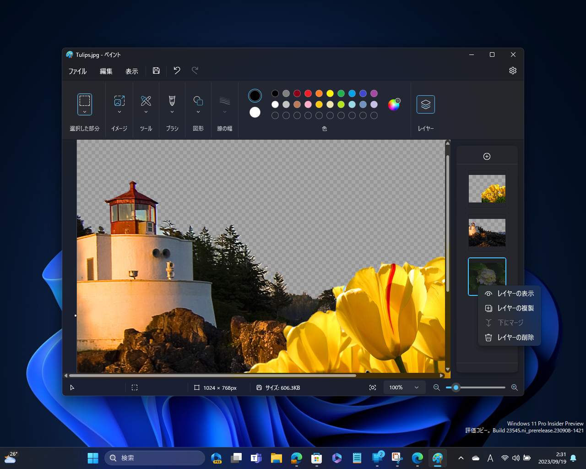Image resolution: width=586 pixels, height=469 pixels.
Task: Click fit to window icon
Action: 373,387
